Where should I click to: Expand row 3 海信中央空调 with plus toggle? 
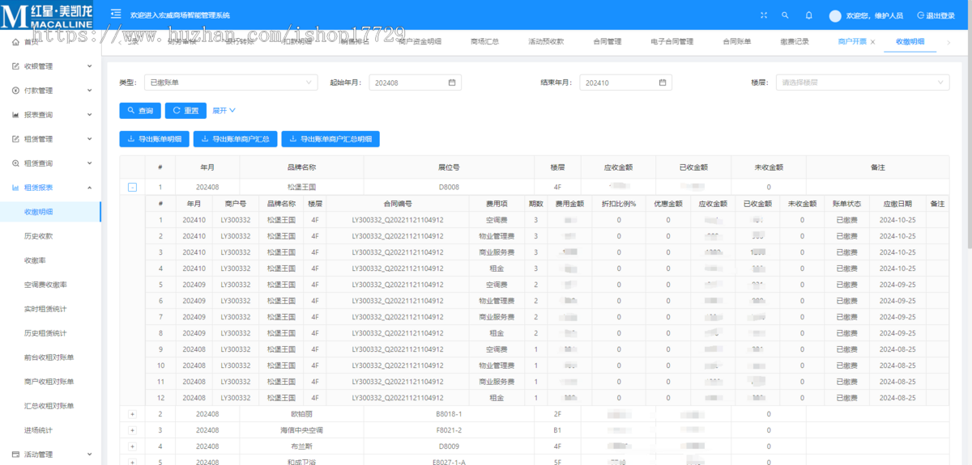132,430
